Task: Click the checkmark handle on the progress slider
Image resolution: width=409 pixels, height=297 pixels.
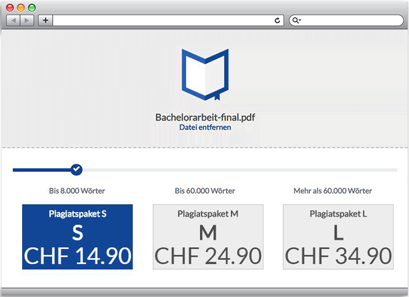Action: (77, 170)
